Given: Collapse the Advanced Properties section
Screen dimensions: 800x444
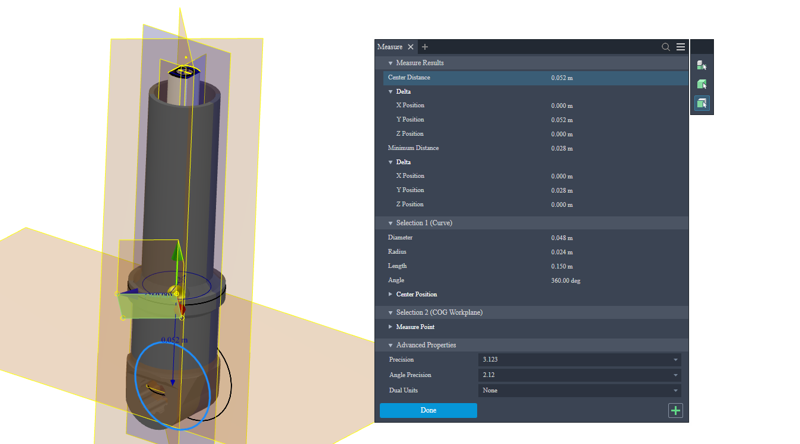Looking at the screenshot, I should pos(391,345).
